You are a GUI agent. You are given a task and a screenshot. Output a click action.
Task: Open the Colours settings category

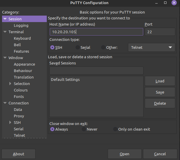coord(21,90)
